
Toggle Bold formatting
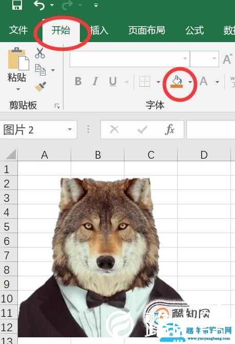[x=78, y=82]
